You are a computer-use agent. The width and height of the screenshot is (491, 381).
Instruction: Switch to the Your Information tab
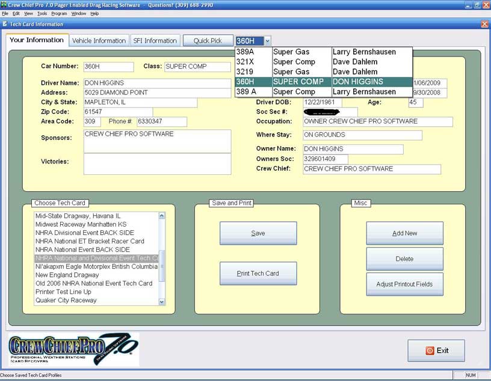tap(37, 40)
